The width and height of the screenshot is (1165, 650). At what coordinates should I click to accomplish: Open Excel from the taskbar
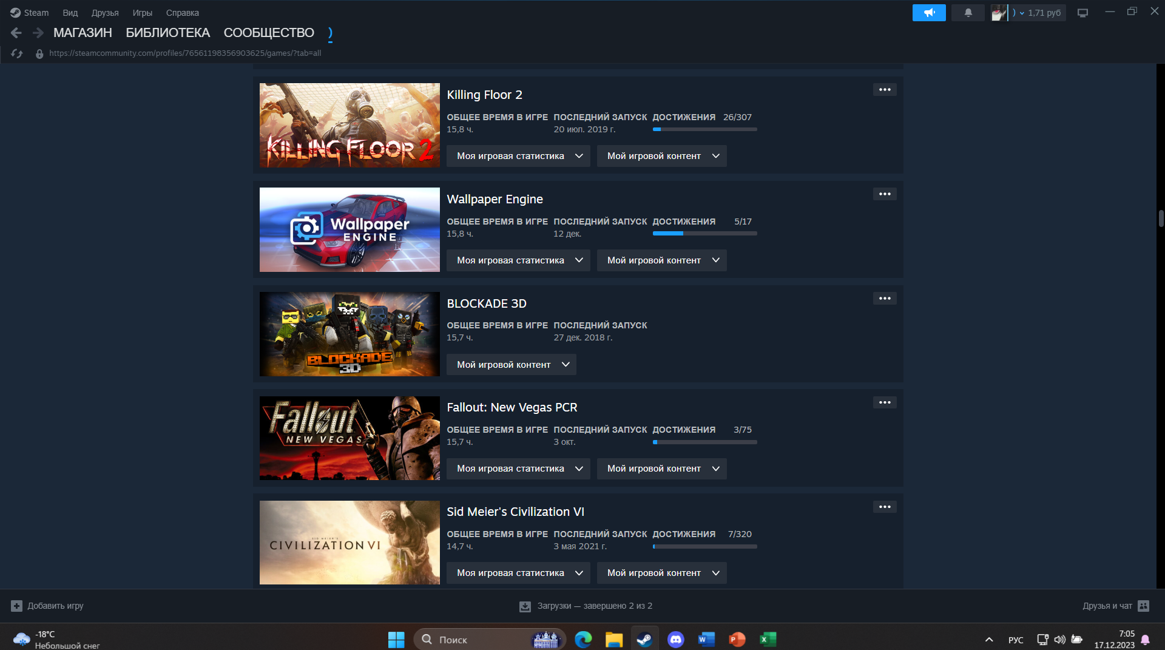tap(768, 639)
